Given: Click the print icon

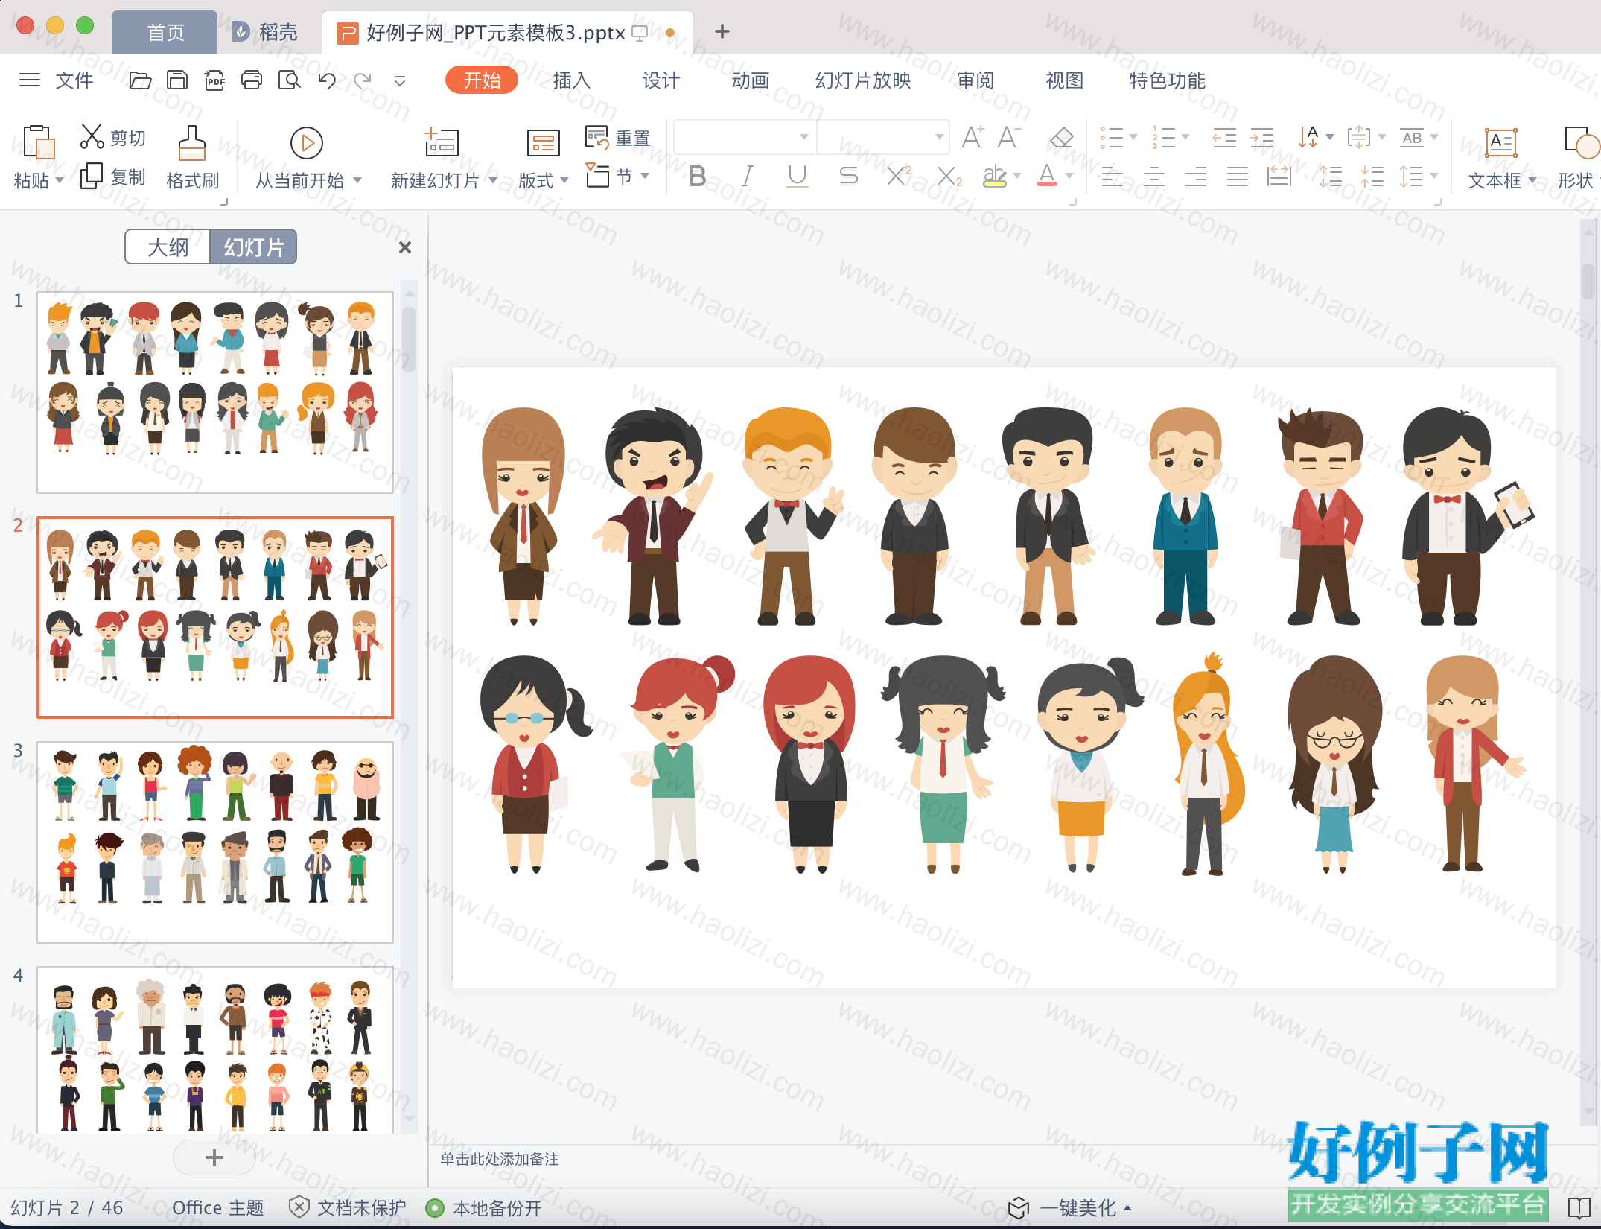Looking at the screenshot, I should tap(252, 80).
